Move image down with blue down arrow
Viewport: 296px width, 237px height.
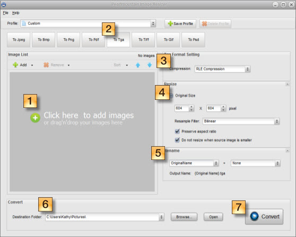click(x=150, y=65)
